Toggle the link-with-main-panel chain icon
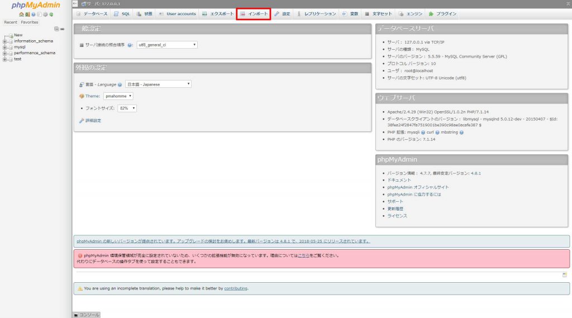This screenshot has width=572, height=318. pyautogui.click(x=63, y=29)
